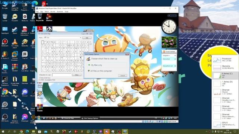The width and height of the screenshot is (239, 134).
Task: Select 0. lemez (C:) disk entry
Action: [225, 75]
